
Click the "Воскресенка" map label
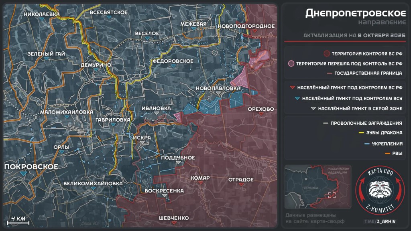tap(164, 190)
